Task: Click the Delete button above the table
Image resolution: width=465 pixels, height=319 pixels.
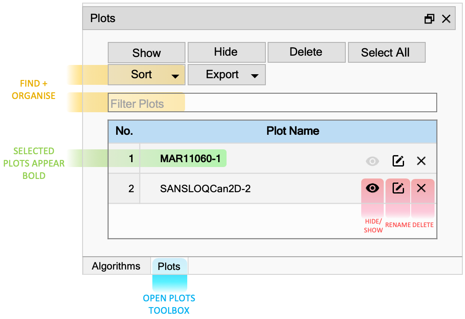Action: tap(306, 53)
